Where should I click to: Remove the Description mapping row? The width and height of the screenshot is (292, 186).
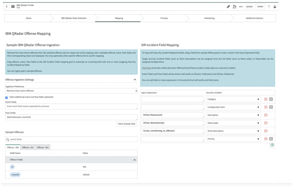click(x=266, y=115)
